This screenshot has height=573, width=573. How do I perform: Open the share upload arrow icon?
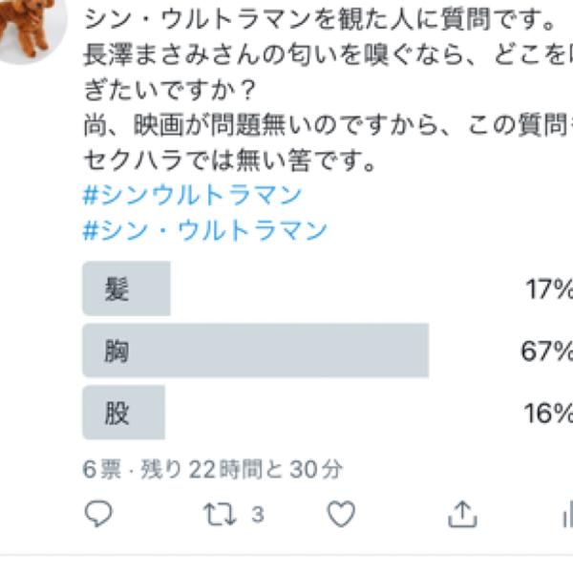click(462, 514)
